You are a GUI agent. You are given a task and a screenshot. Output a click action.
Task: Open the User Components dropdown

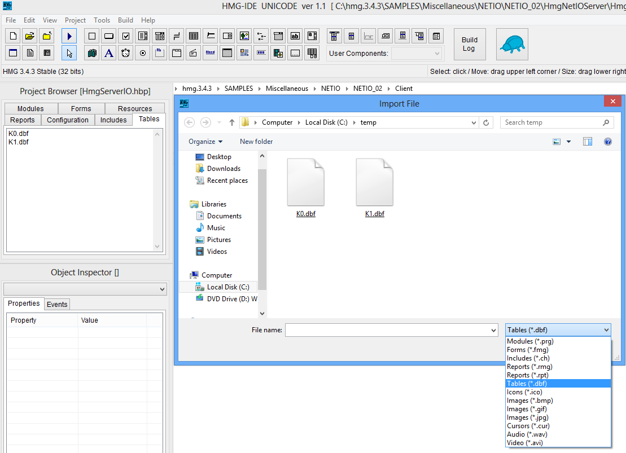[x=417, y=54]
